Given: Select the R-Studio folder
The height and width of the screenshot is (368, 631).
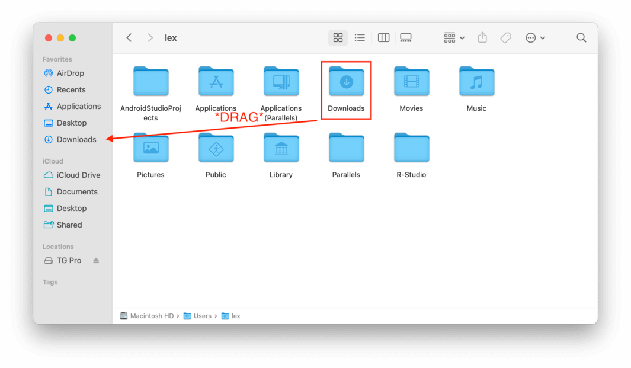Looking at the screenshot, I should click(411, 148).
